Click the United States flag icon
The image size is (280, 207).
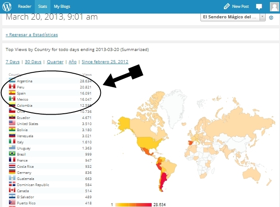[x=12, y=123]
